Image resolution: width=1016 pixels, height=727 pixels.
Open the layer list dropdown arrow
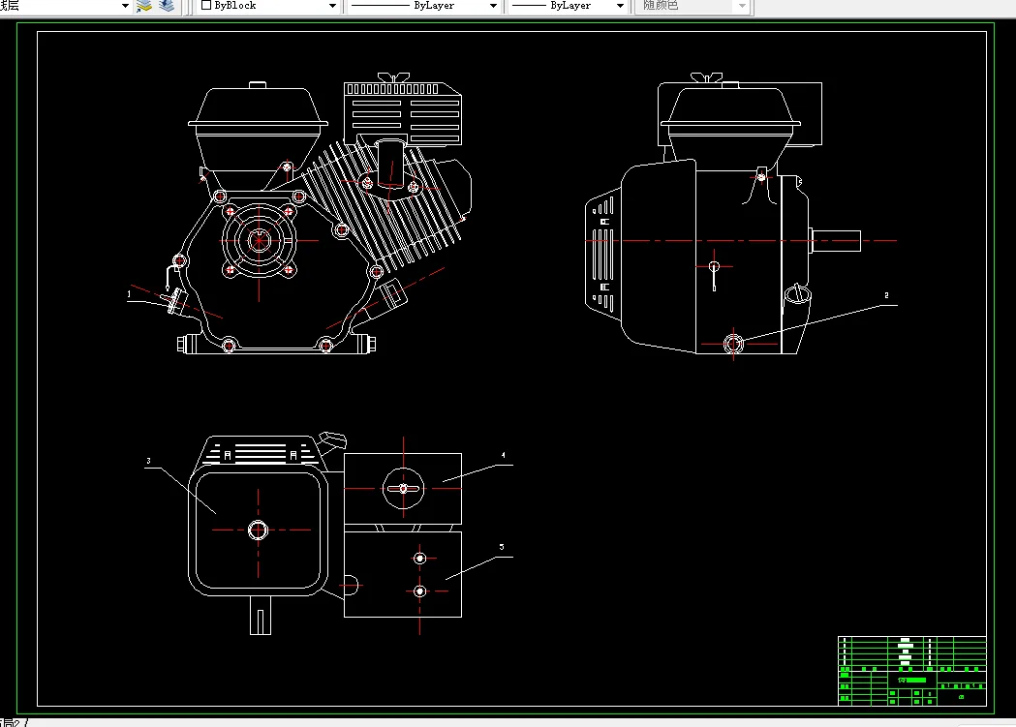click(x=125, y=6)
